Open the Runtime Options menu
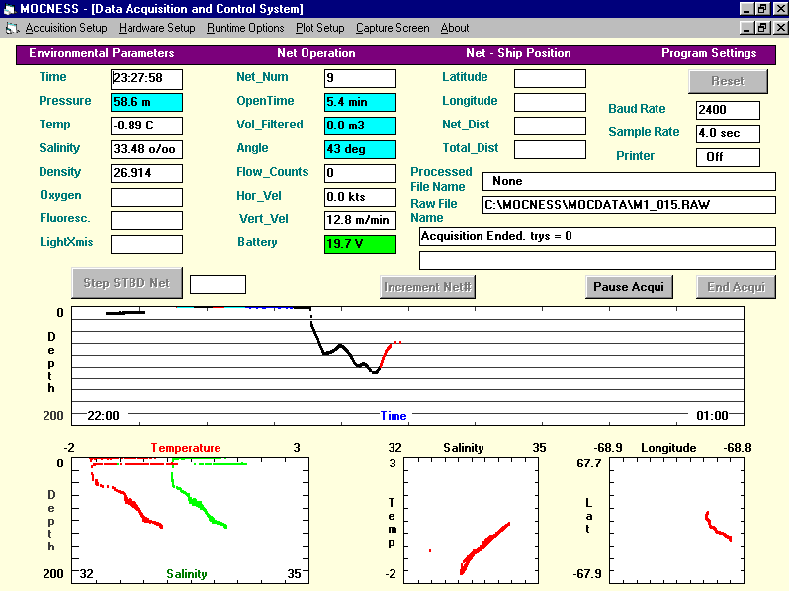Screen dimensions: 789x591 245,28
